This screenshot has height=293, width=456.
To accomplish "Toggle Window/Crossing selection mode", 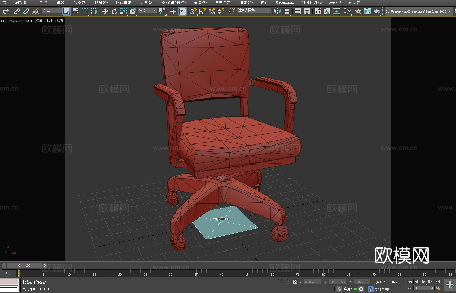I will coord(94,11).
